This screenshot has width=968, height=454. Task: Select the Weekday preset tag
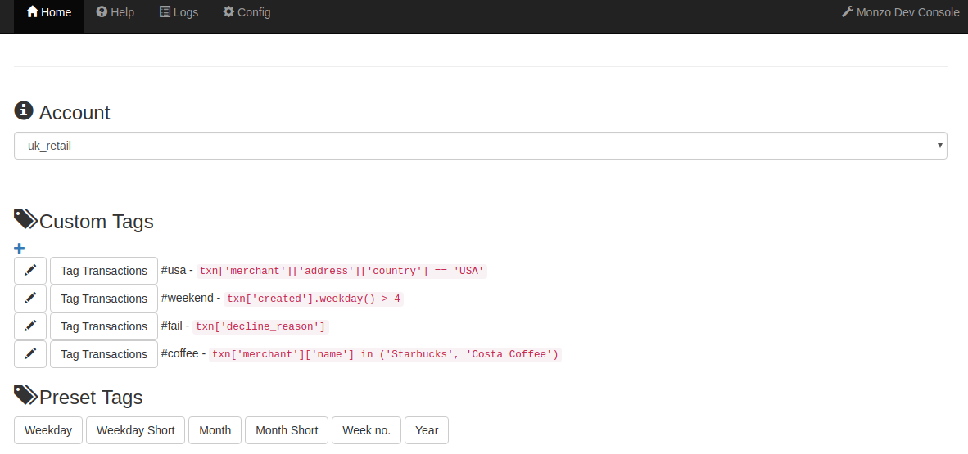48,430
